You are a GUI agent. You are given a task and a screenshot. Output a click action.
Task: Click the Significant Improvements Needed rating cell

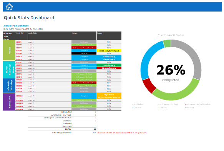pyautogui.click(x=109, y=96)
